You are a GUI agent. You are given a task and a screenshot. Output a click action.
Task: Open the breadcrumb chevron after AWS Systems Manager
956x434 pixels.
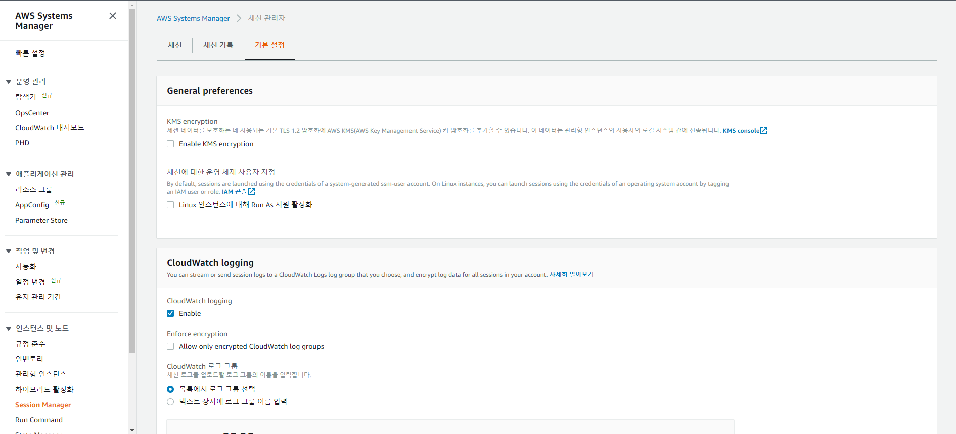click(x=239, y=18)
